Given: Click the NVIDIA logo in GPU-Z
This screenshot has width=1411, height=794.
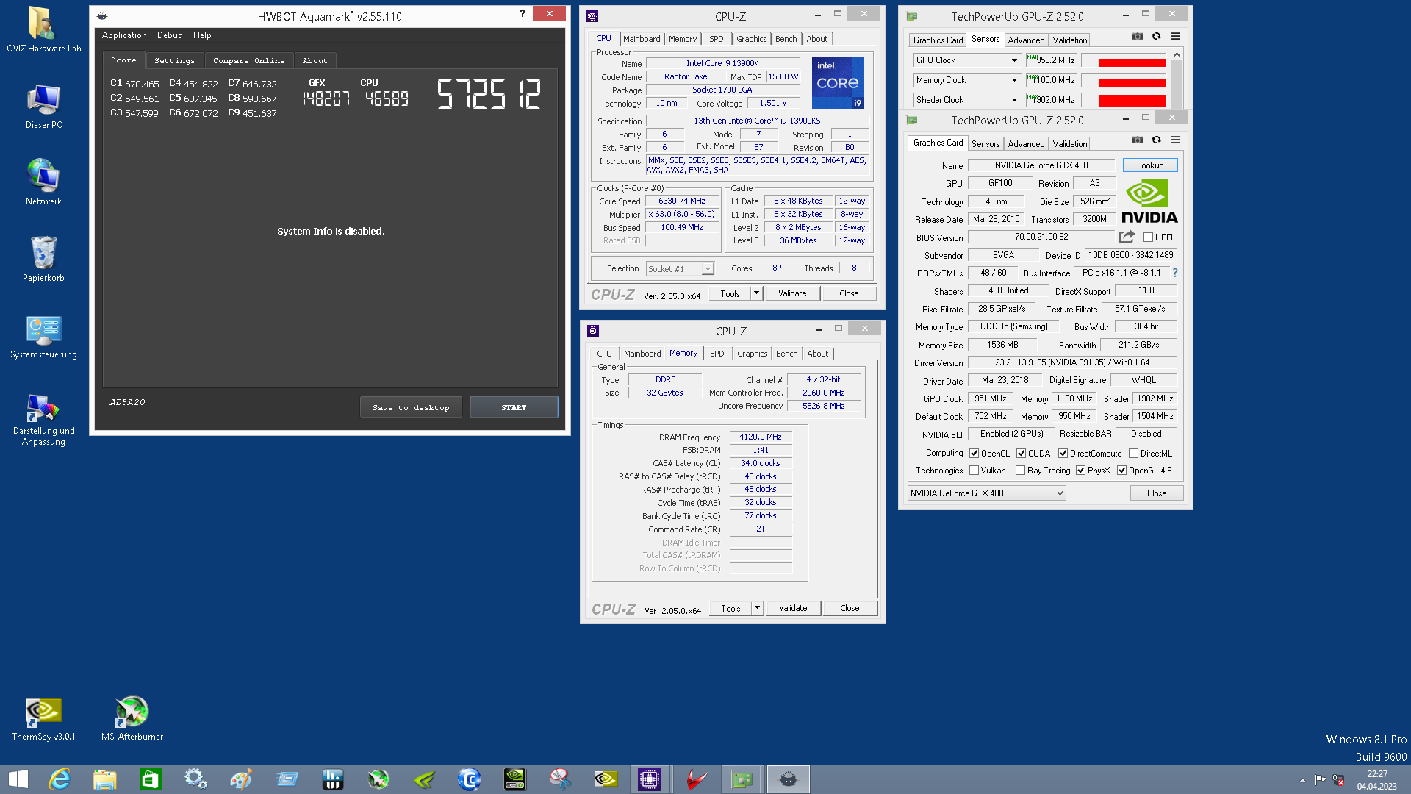Looking at the screenshot, I should pos(1149,202).
